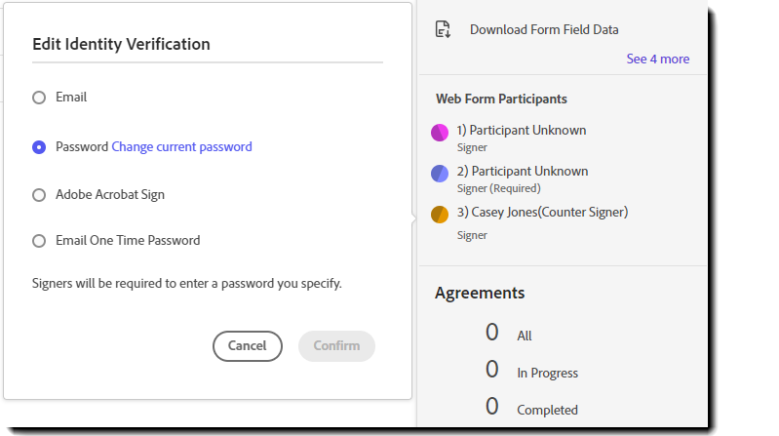Show In Progress agreements
This screenshot has width=779, height=436.
(547, 373)
